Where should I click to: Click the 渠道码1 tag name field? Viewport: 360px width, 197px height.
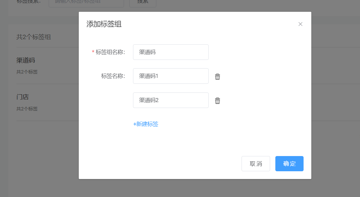pos(171,76)
